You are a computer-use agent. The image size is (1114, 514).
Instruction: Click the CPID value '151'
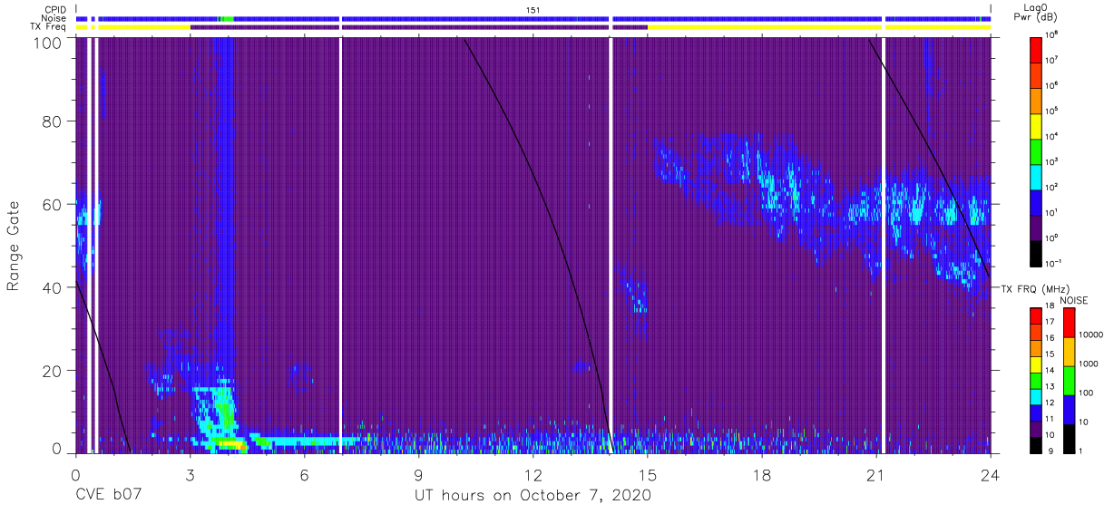click(533, 9)
